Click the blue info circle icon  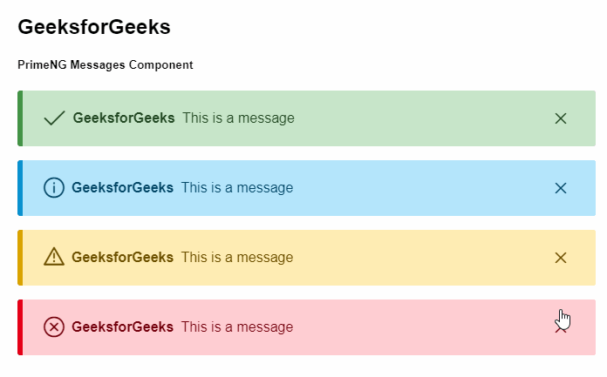tap(54, 188)
